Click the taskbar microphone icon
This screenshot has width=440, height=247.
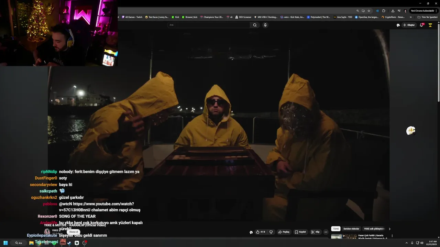click(412, 243)
